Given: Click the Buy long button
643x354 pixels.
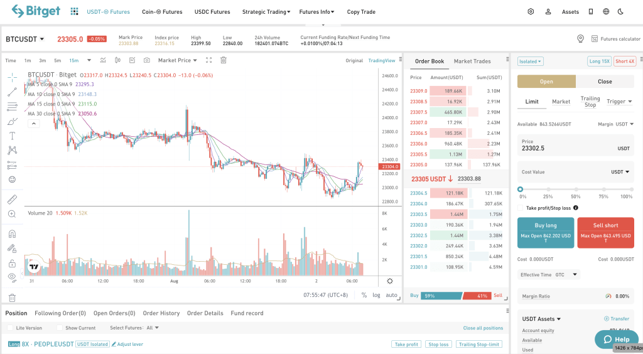Looking at the screenshot, I should click(x=546, y=233).
